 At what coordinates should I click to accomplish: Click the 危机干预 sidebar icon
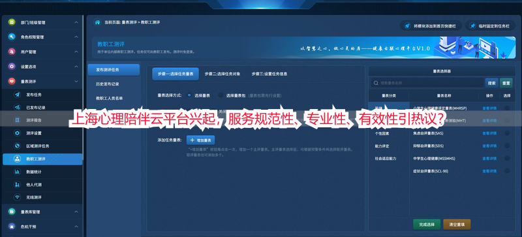click(12, 227)
